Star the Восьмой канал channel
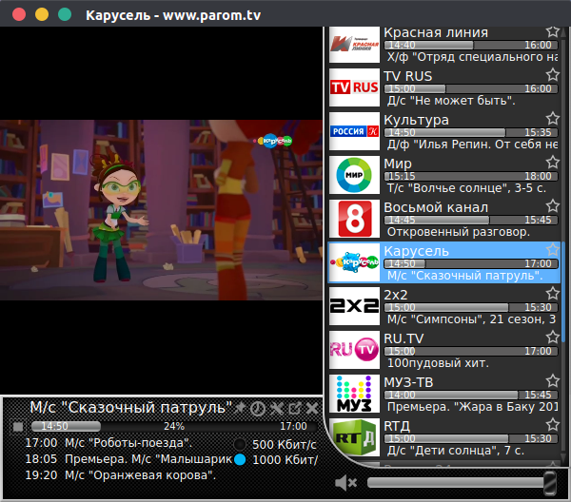The image size is (571, 502). click(x=552, y=206)
